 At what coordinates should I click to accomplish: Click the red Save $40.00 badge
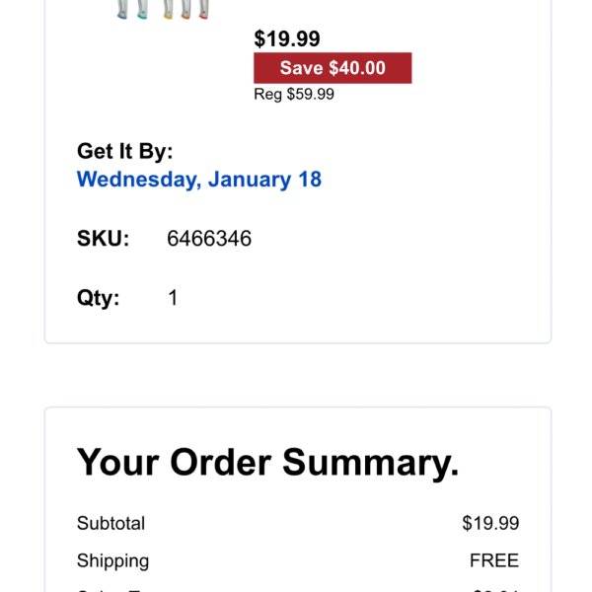(x=333, y=68)
